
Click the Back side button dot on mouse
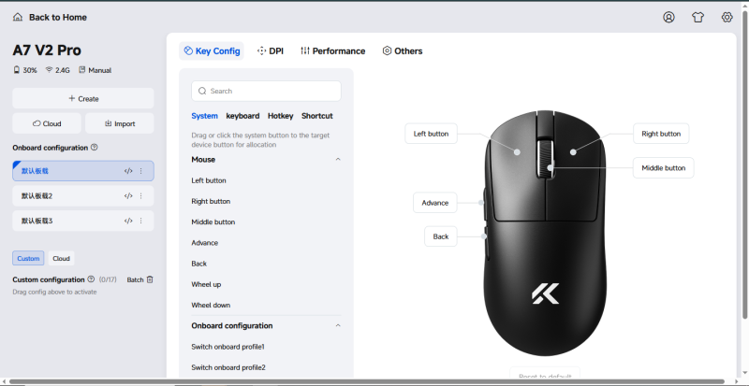pyautogui.click(x=484, y=236)
